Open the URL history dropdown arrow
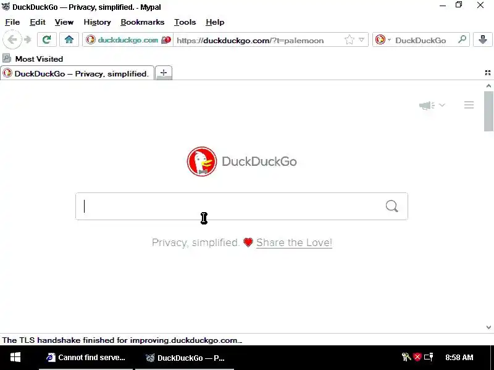The width and height of the screenshot is (494, 370). click(362, 40)
